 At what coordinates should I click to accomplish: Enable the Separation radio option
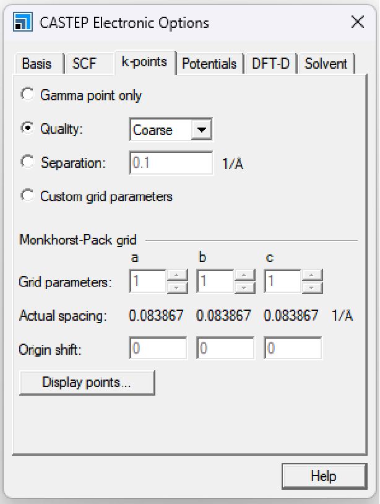tap(27, 162)
